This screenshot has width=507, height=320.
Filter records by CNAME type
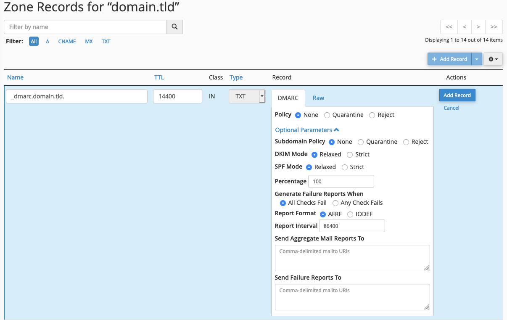(x=67, y=42)
